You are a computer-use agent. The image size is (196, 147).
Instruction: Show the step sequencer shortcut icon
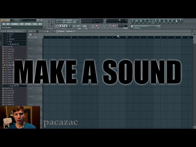click(136, 21)
